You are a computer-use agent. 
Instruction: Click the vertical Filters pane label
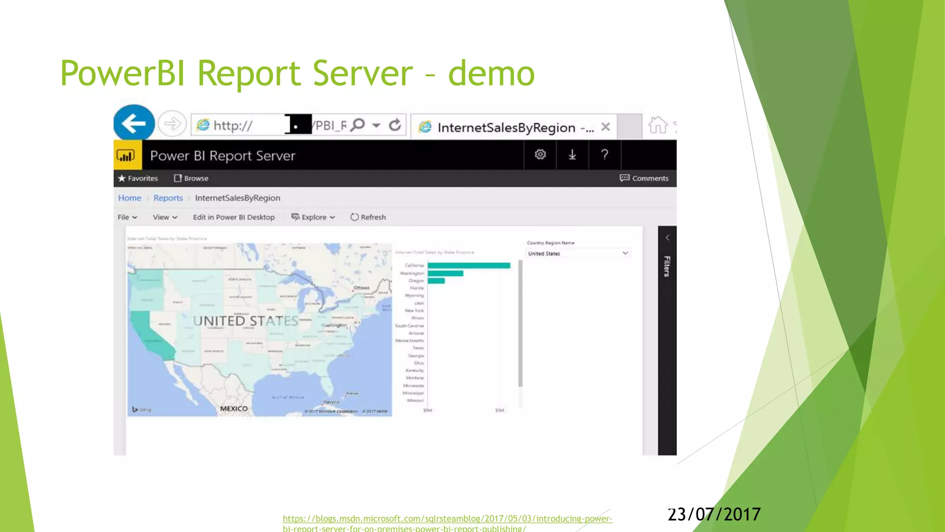click(x=667, y=266)
